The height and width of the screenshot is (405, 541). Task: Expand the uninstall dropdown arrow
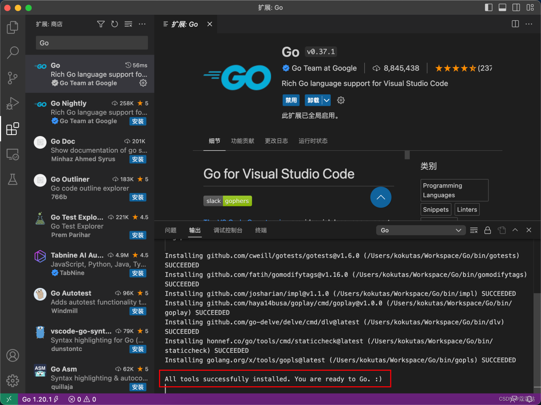click(326, 100)
